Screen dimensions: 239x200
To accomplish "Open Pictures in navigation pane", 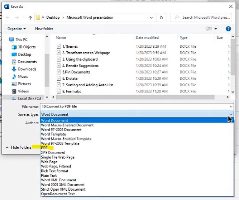I will (x=21, y=83).
